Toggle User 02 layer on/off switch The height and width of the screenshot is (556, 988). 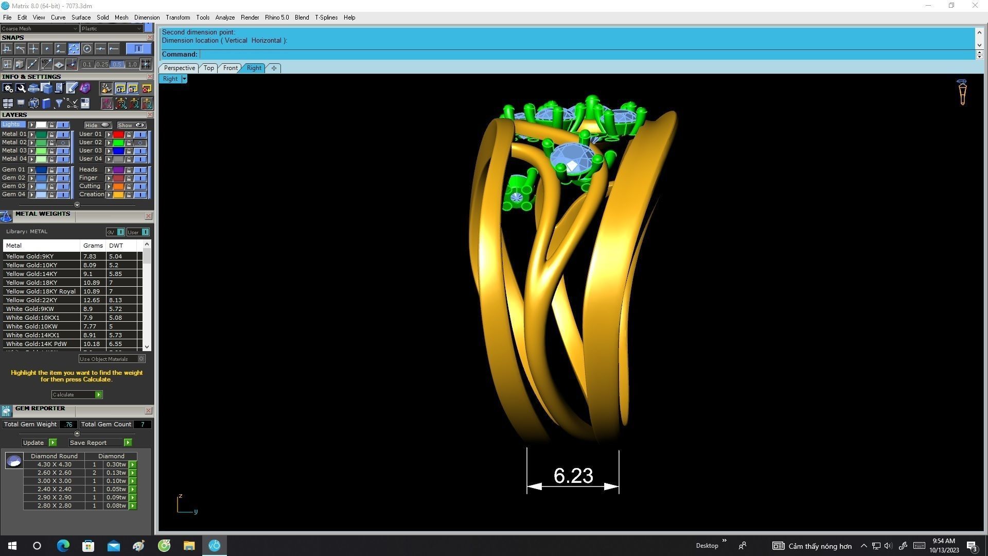pyautogui.click(x=140, y=143)
